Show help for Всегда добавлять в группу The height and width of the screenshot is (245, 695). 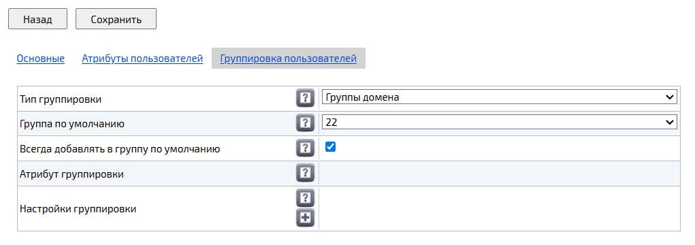pos(305,148)
